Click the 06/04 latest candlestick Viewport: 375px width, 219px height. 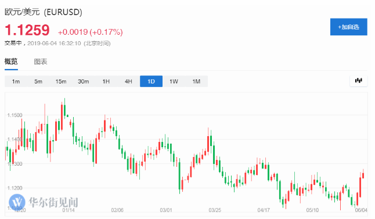[363, 176]
